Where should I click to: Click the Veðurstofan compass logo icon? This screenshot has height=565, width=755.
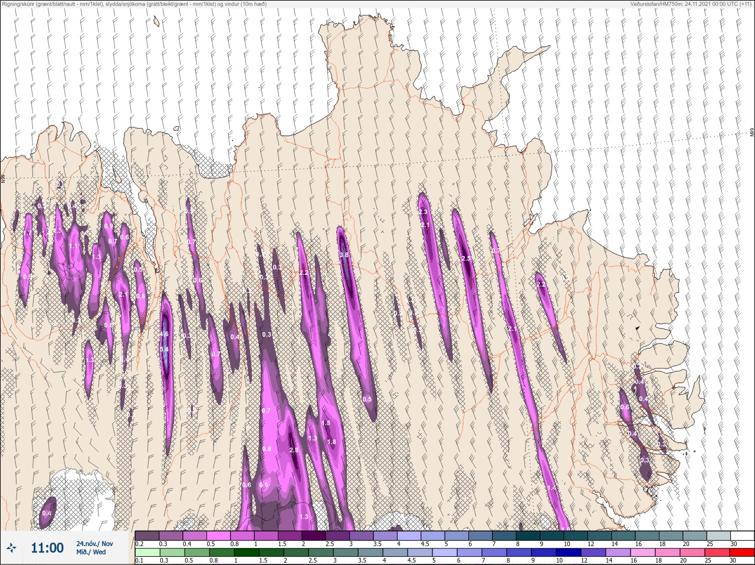tap(11, 548)
